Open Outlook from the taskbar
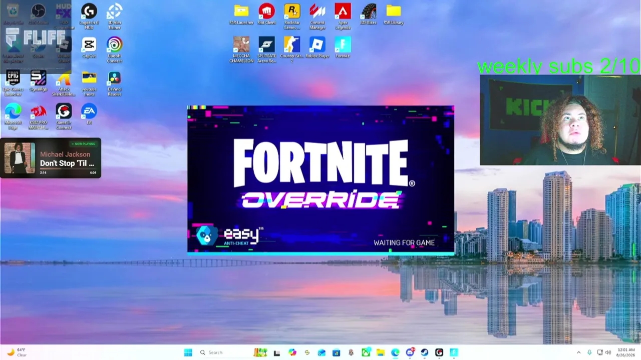This screenshot has height=360, width=641. (x=322, y=352)
